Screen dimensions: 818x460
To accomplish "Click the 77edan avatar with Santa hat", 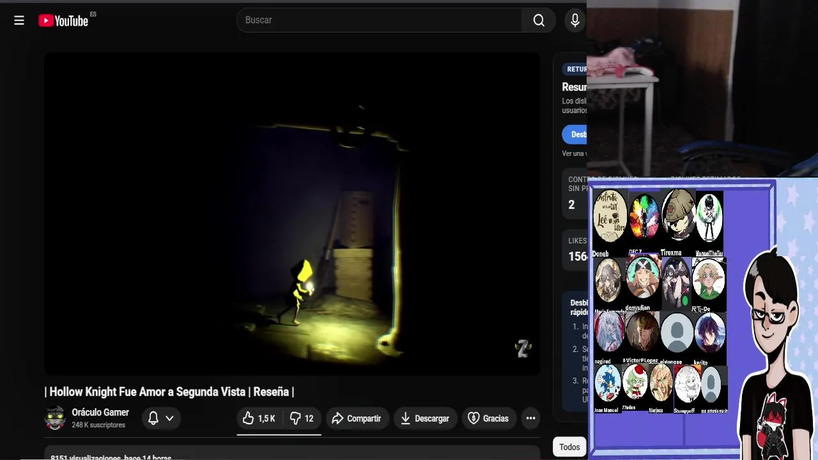I will click(635, 381).
